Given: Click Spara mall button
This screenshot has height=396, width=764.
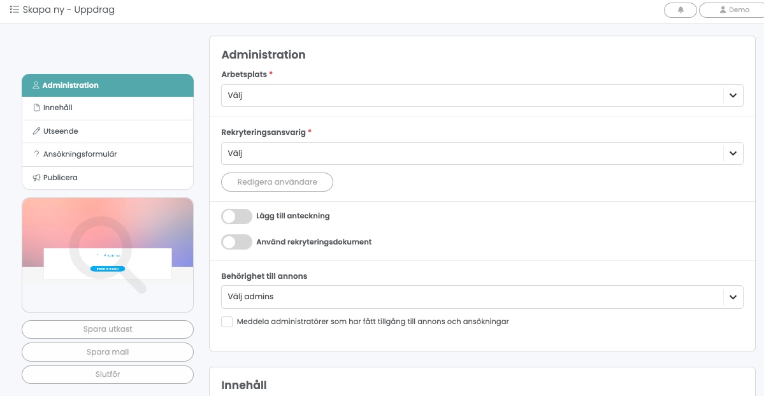Looking at the screenshot, I should tap(108, 352).
